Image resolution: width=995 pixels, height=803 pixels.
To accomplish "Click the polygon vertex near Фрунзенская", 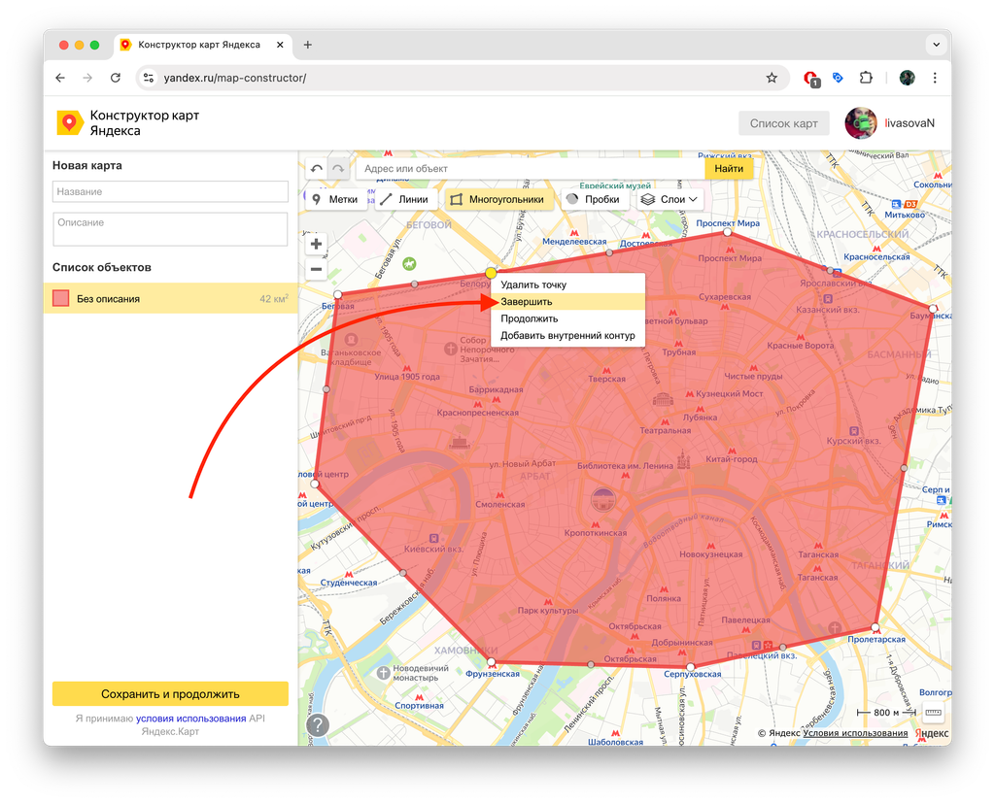I will tap(491, 662).
